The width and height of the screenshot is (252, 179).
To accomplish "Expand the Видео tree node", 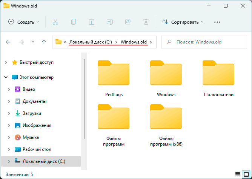I will [9, 89].
